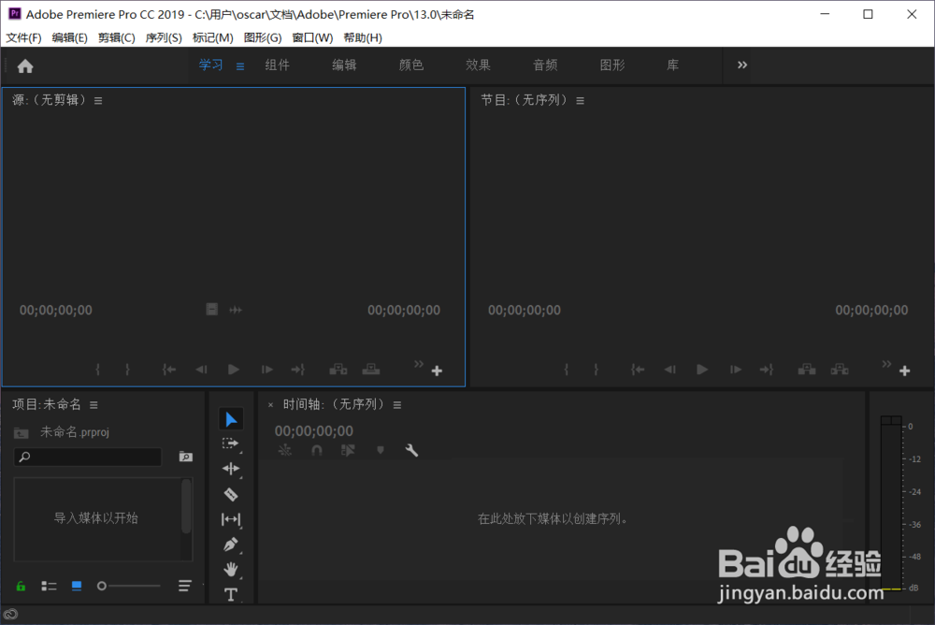Open Source panel hamburger menu
Image resolution: width=935 pixels, height=625 pixels.
pyautogui.click(x=98, y=101)
